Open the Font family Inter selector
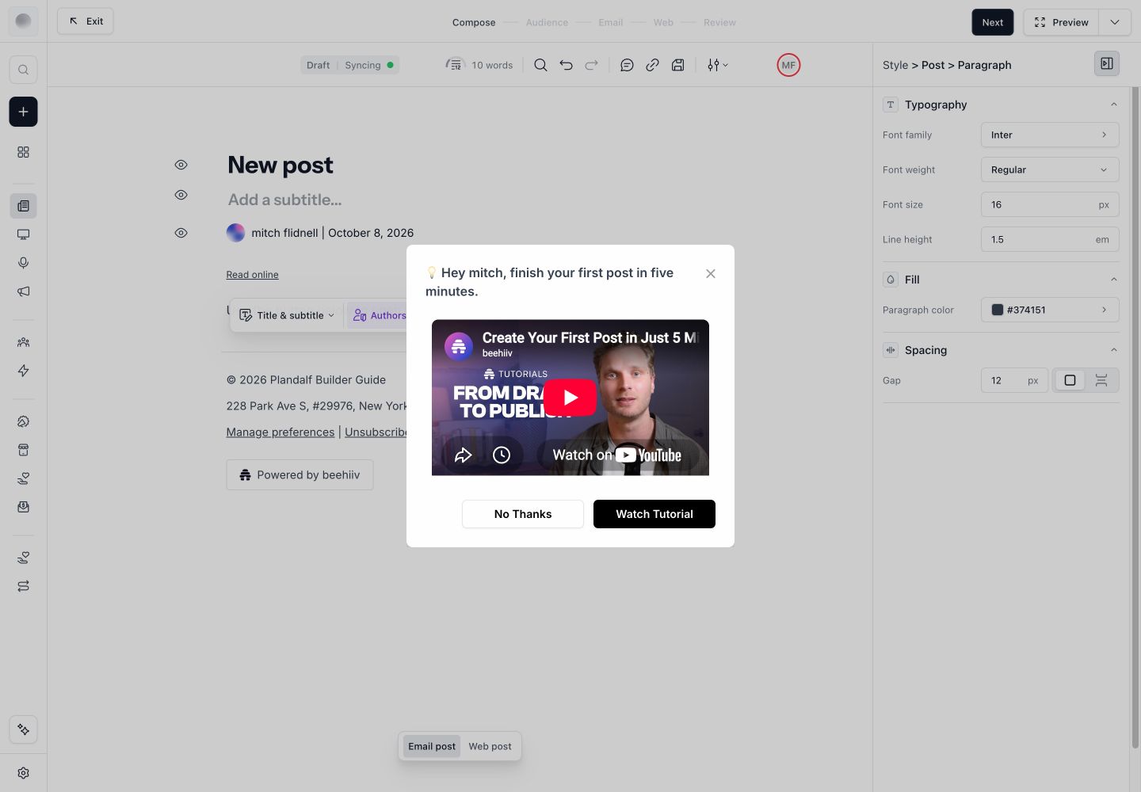The height and width of the screenshot is (792, 1141). pyautogui.click(x=1050, y=135)
